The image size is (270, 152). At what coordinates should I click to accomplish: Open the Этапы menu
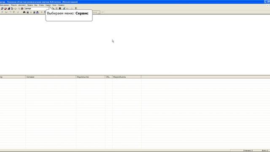pos(41,5)
